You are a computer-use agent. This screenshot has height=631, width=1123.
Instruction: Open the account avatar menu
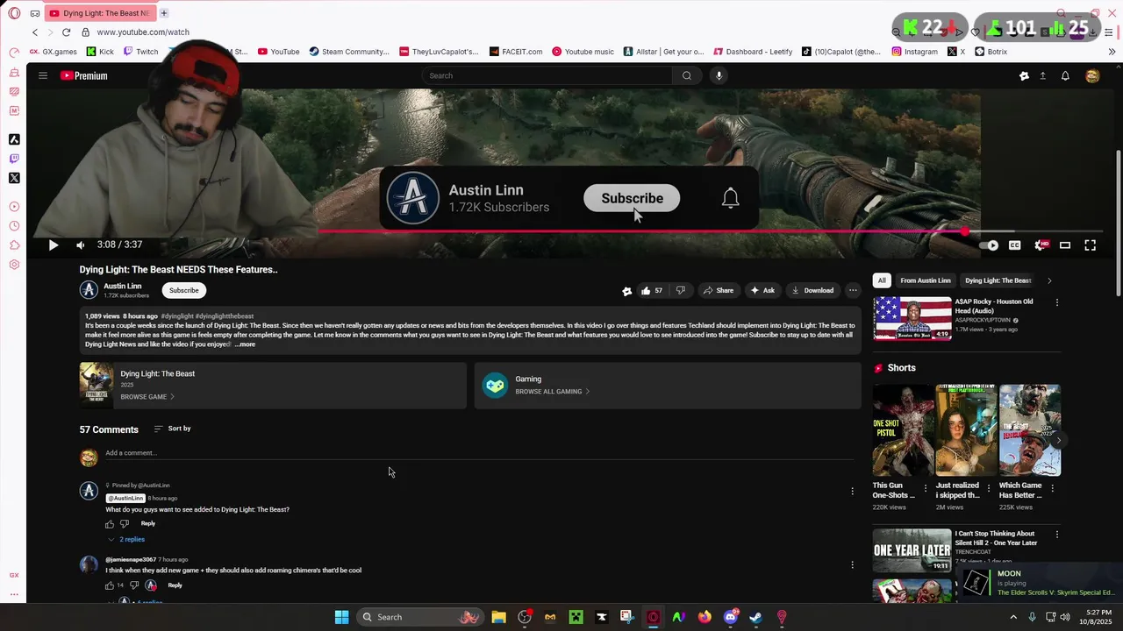pos(1092,76)
